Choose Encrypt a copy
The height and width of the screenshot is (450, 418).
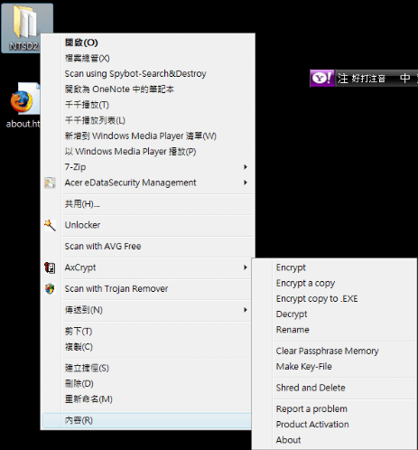point(334,283)
